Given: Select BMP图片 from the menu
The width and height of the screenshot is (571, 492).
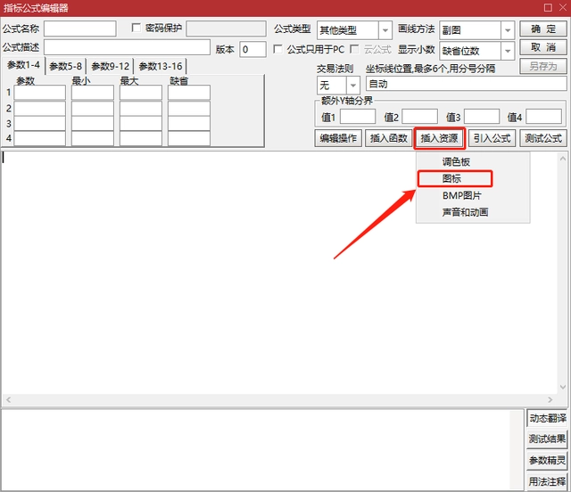Looking at the screenshot, I should 473,195.
